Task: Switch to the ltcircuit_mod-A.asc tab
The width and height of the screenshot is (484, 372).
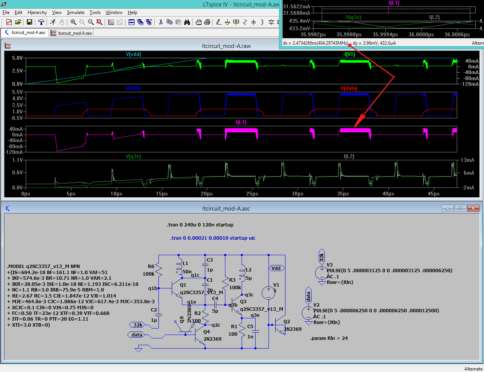Action: tap(25, 33)
